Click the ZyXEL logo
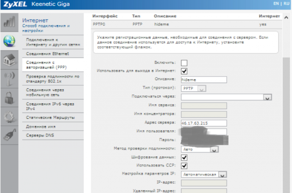 pyautogui.click(x=14, y=5)
